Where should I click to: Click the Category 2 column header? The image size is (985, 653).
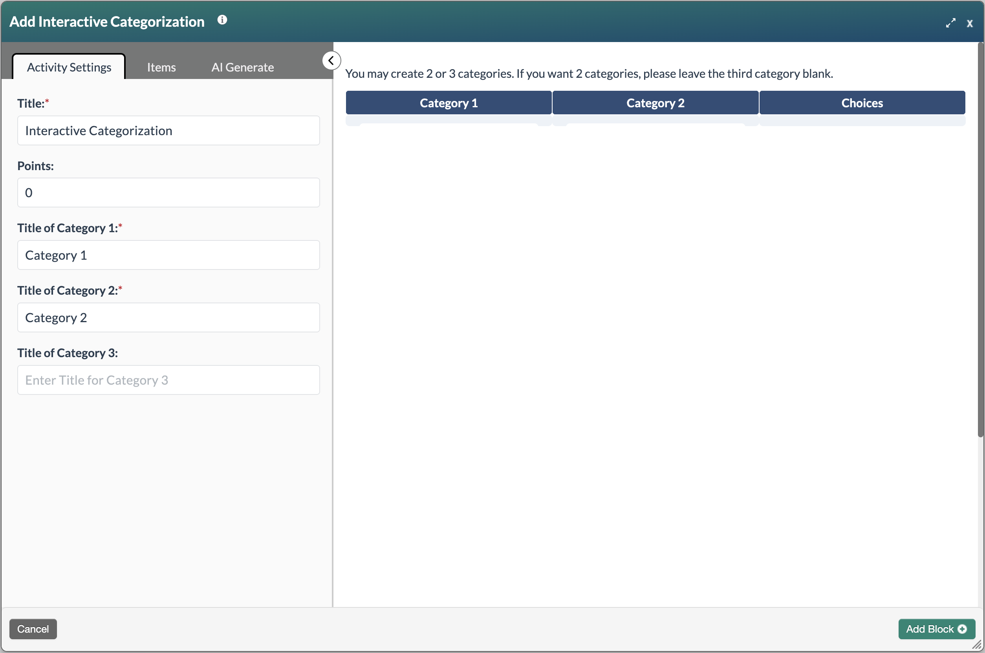655,103
